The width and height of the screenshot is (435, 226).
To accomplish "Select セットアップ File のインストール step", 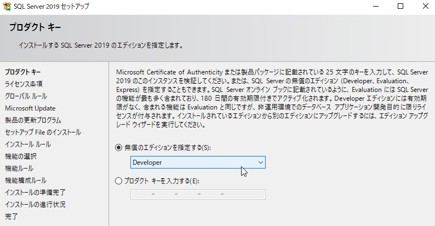I will coord(43,132).
